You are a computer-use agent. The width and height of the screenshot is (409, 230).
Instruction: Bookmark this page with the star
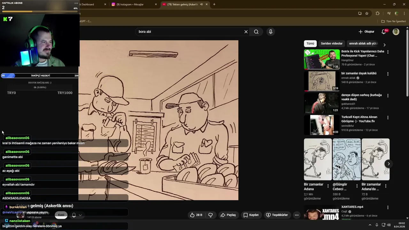367,13
